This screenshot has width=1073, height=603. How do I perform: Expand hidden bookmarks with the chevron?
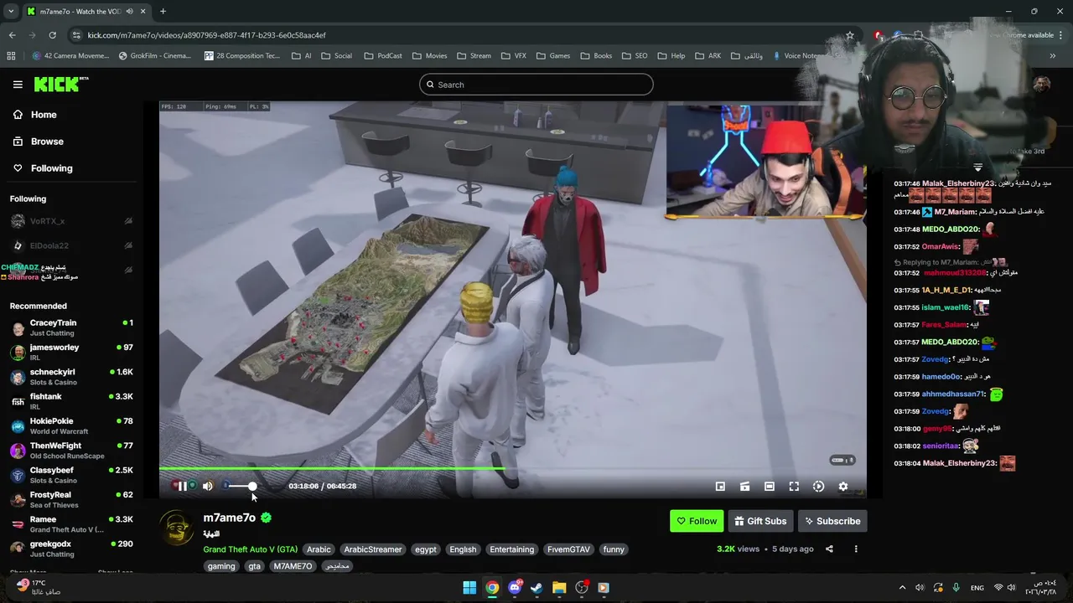pos(1052,56)
